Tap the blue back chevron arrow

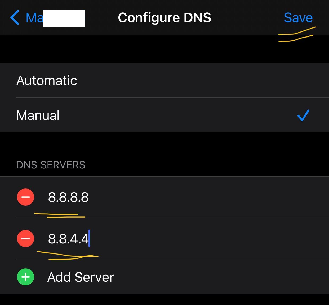tap(15, 18)
